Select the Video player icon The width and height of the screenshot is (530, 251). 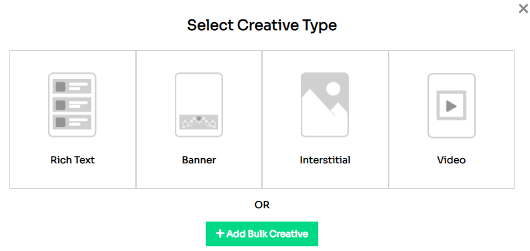point(452,104)
